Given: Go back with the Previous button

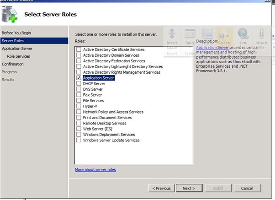Looking at the screenshot, I should tap(162, 188).
